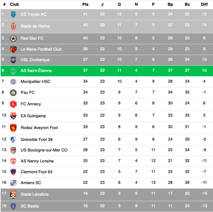Sort table by the Pts column header
213x212 pixels.
tap(85, 4)
